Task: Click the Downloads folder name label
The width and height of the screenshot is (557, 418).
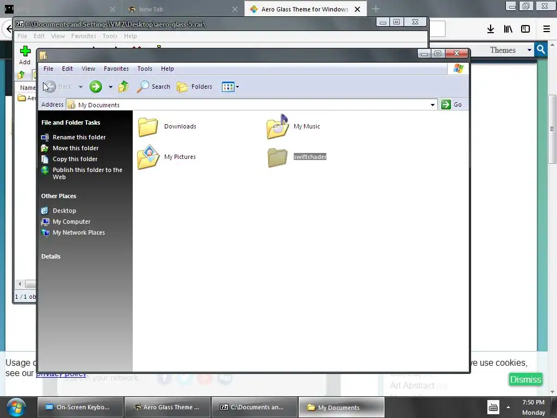Action: coord(180,126)
